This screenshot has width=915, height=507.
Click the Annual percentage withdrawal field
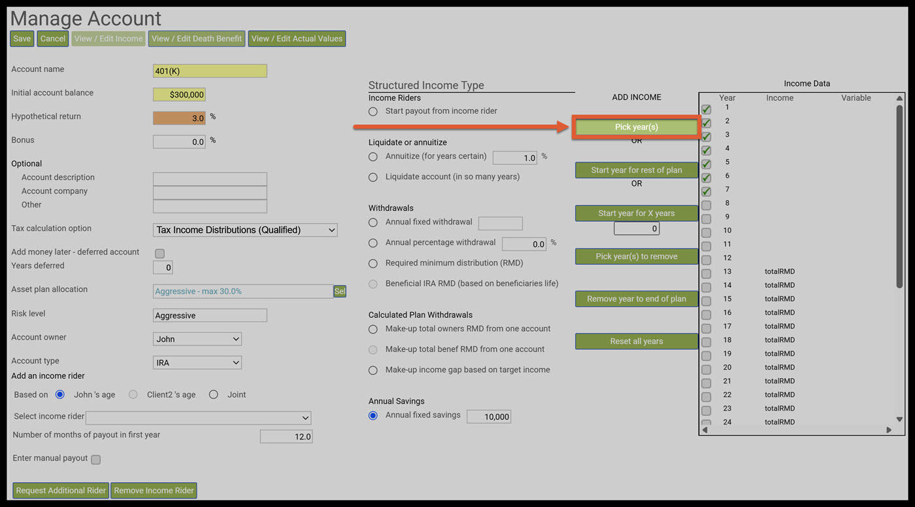[524, 244]
